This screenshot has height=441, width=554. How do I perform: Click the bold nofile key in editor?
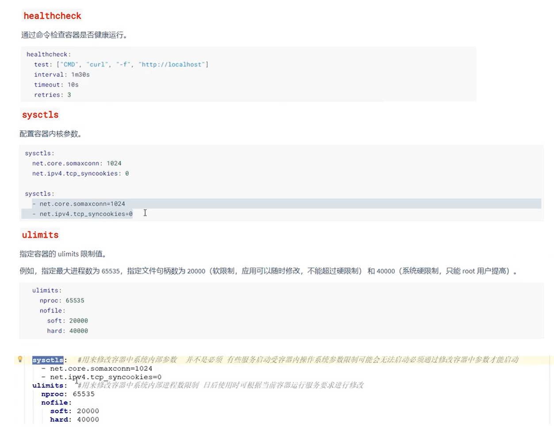54,403
